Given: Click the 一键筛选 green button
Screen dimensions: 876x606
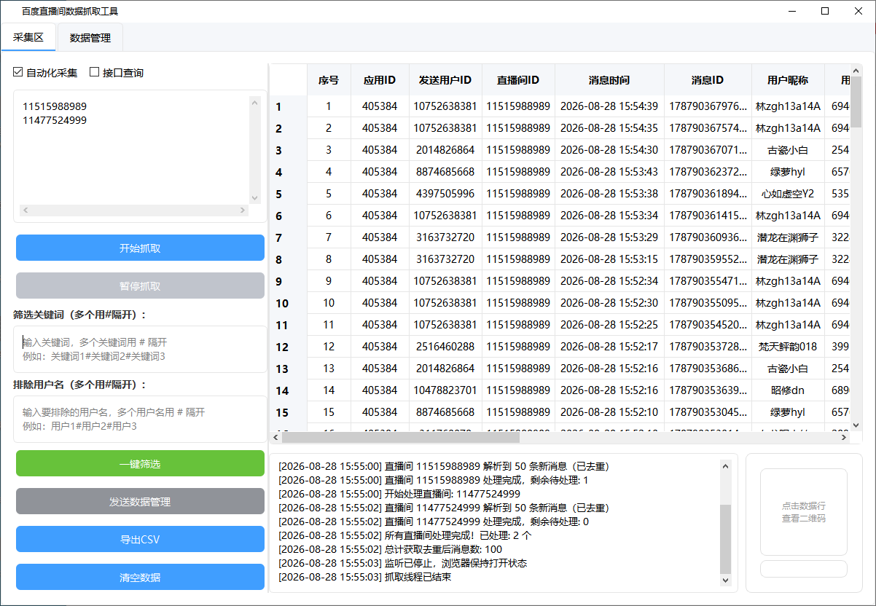Looking at the screenshot, I should [x=140, y=463].
